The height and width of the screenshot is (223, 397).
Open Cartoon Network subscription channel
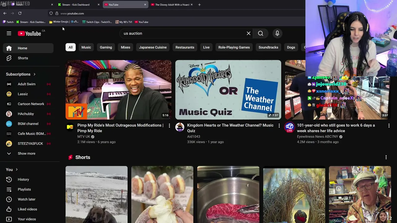pyautogui.click(x=28, y=104)
